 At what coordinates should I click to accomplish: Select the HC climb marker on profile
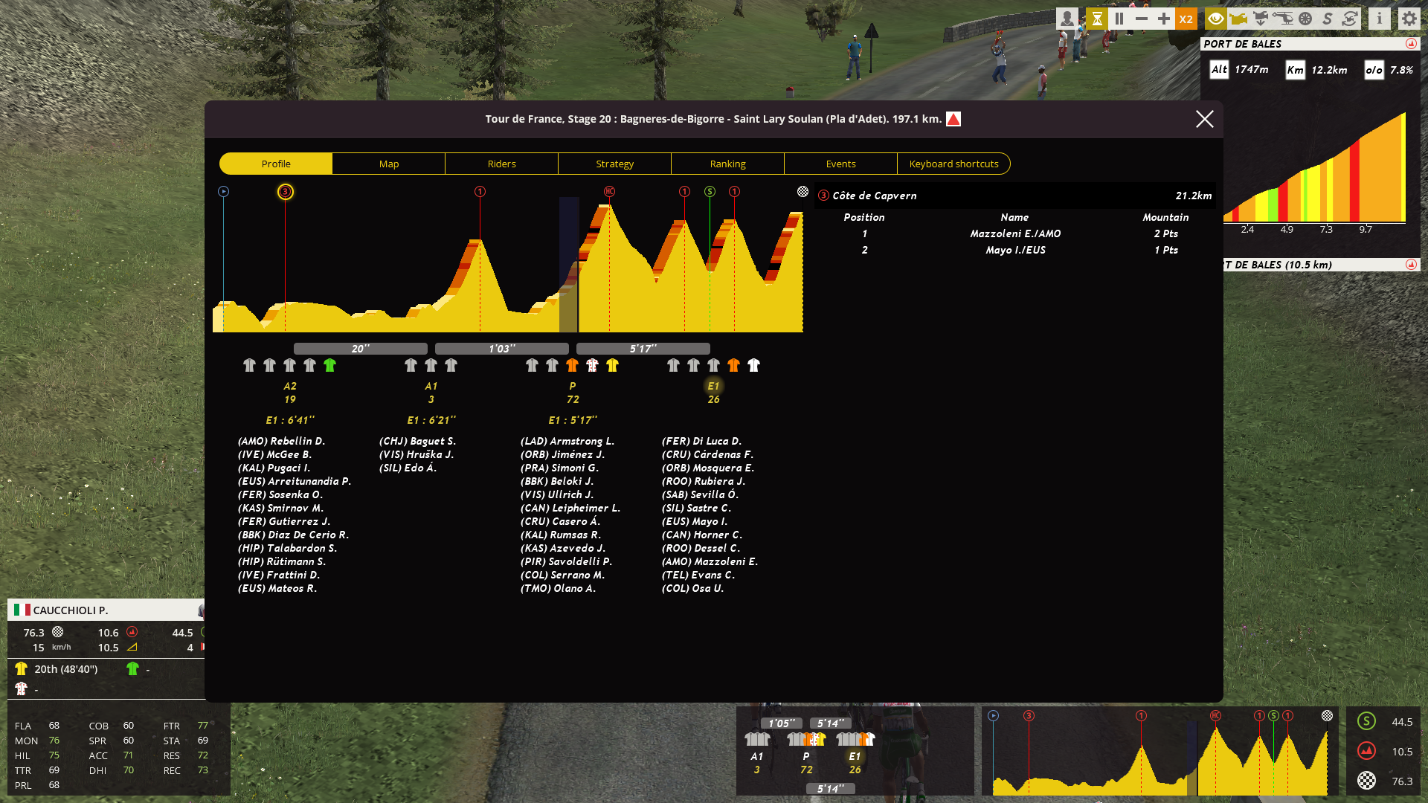coord(609,192)
